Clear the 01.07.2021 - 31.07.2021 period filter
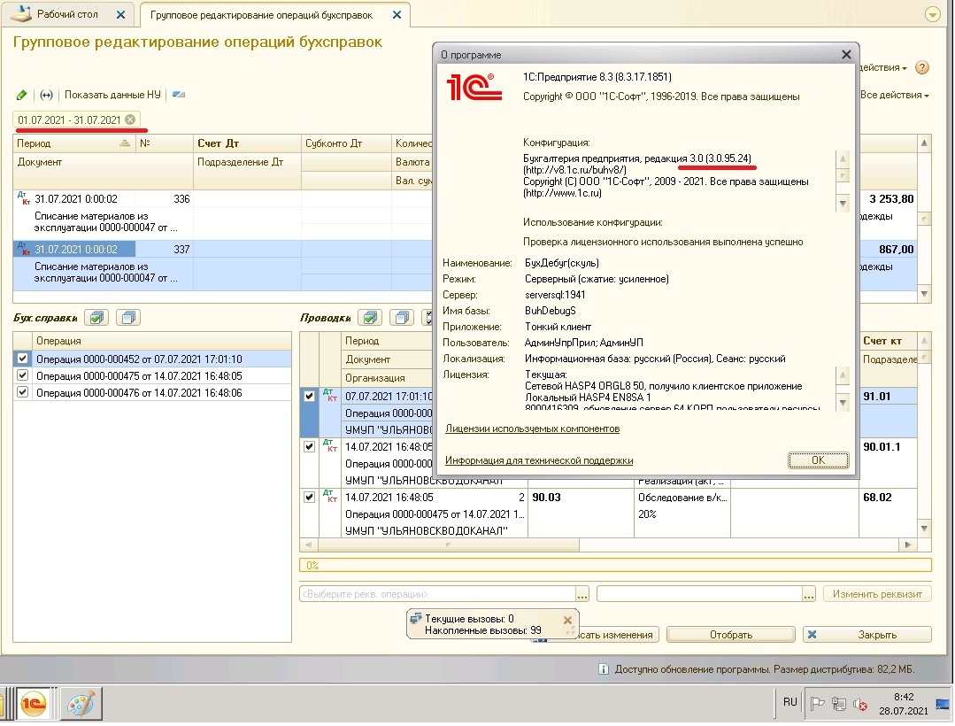Viewport: 955px width, 726px height. 130,120
